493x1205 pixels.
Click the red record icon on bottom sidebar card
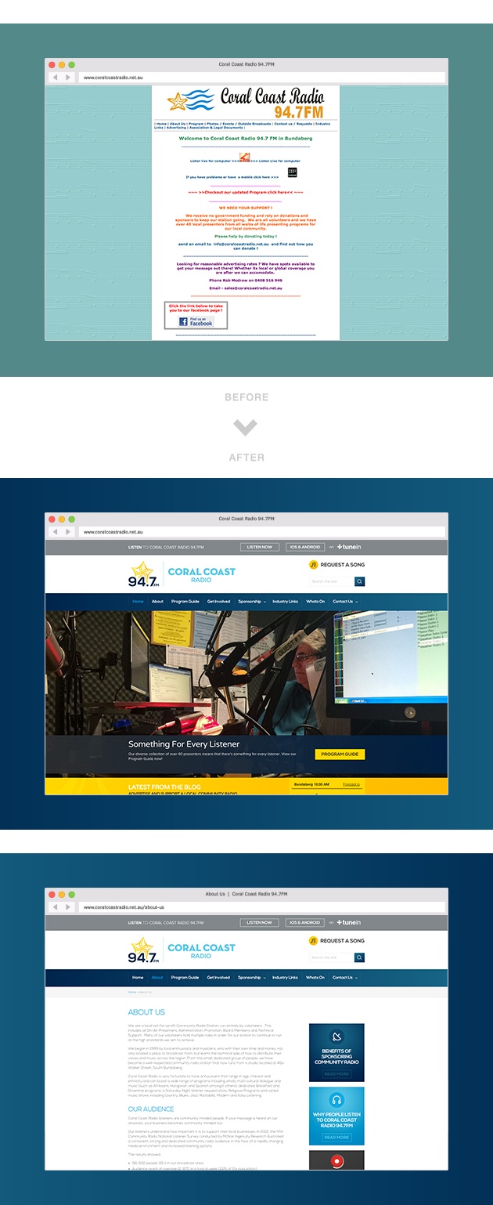pos(336,1161)
